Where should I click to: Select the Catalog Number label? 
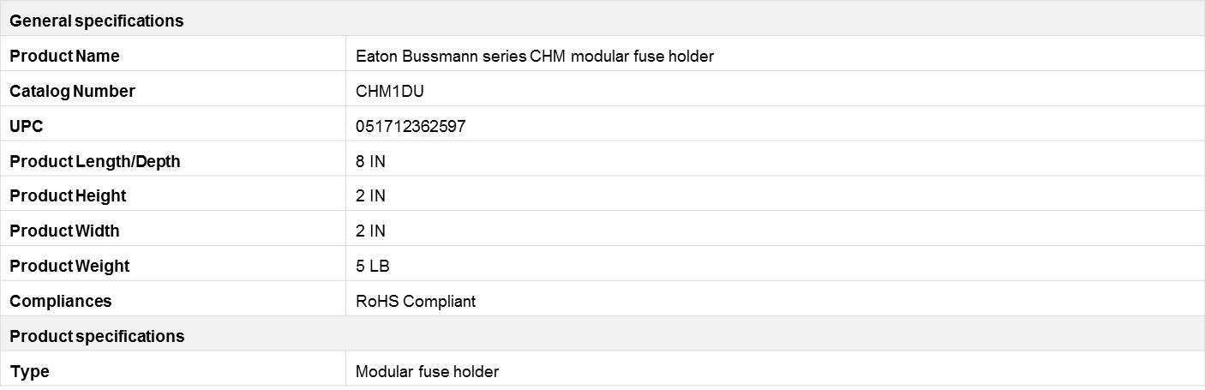(x=73, y=91)
